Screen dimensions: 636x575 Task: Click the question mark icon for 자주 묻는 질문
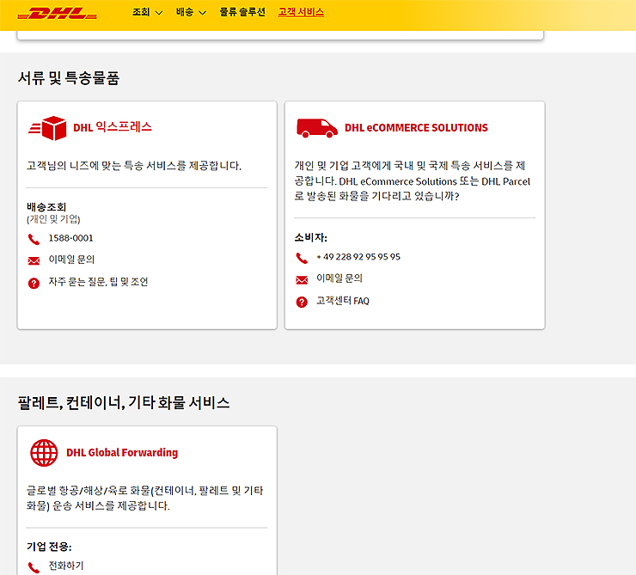[34, 283]
